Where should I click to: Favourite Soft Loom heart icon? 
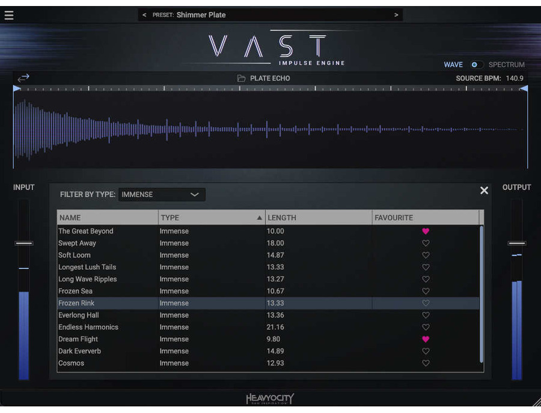[426, 255]
